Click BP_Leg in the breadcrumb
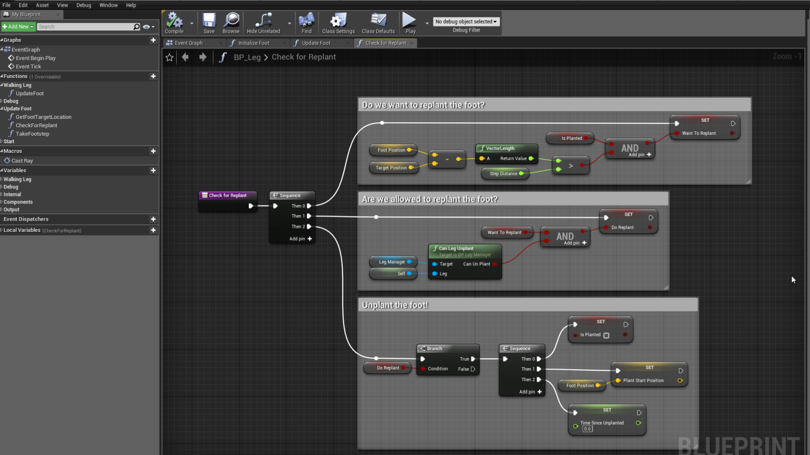The height and width of the screenshot is (455, 810). (247, 57)
